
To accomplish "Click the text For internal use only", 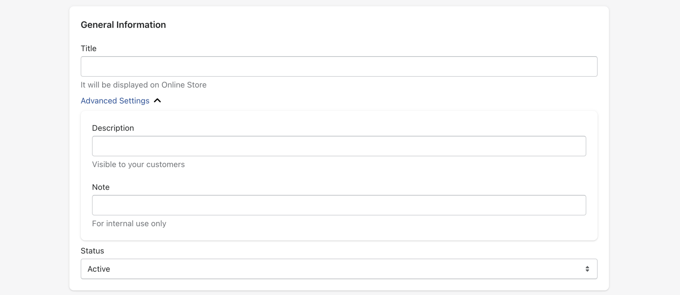I will (x=129, y=223).
